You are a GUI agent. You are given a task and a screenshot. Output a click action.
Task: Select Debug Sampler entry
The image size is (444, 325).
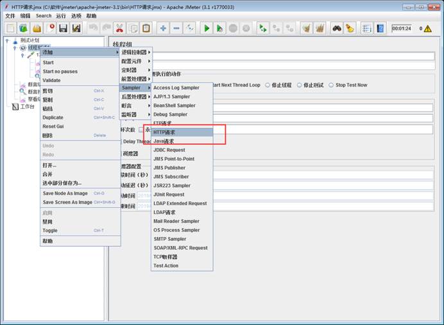(182, 114)
